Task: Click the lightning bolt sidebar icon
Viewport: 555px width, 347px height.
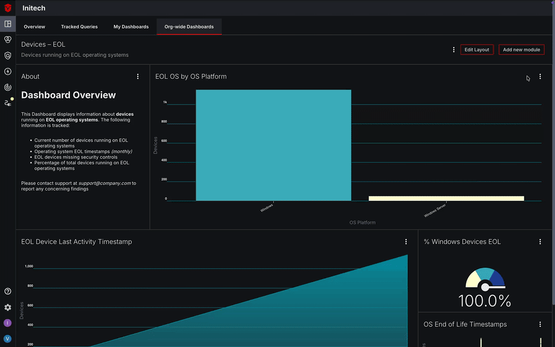Action: click(x=8, y=71)
